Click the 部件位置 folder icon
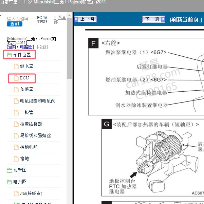The height and width of the screenshot is (204, 204). pyautogui.click(x=10, y=55)
